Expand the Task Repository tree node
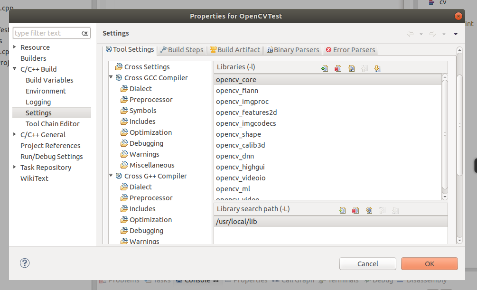The width and height of the screenshot is (477, 290). (14, 167)
